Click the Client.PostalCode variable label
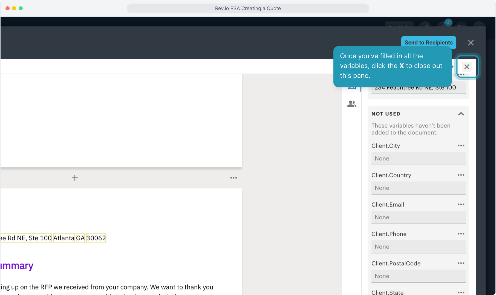Viewport: 496px width, 295px height. pyautogui.click(x=396, y=264)
